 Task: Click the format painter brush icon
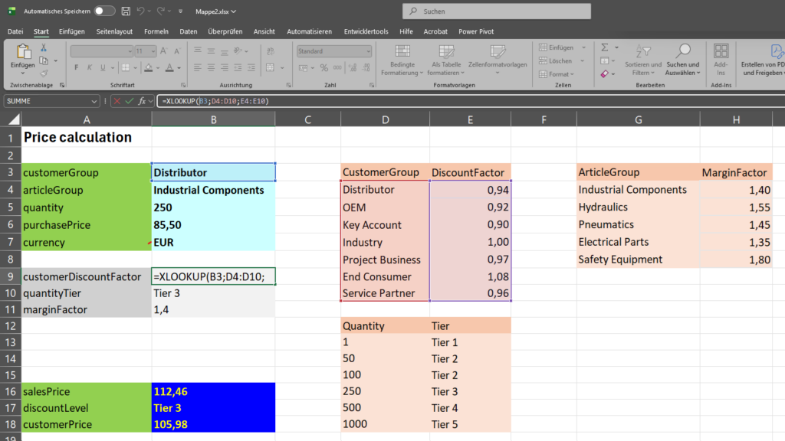click(44, 73)
